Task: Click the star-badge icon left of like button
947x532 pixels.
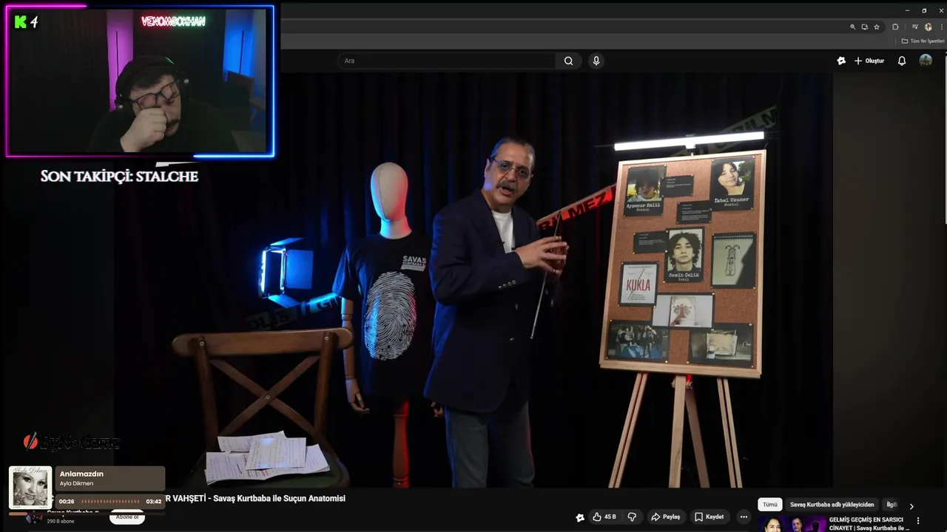Action: pos(580,517)
